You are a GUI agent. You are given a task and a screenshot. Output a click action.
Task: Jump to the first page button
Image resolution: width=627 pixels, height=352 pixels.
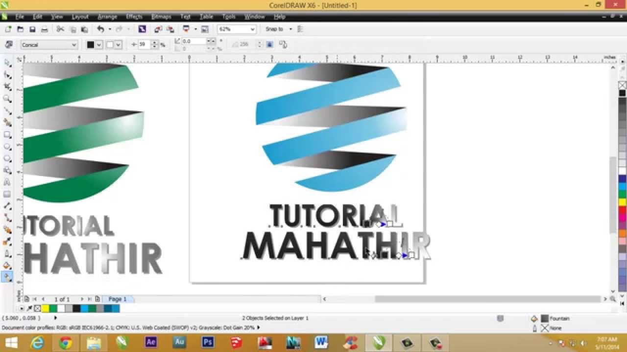click(x=34, y=299)
